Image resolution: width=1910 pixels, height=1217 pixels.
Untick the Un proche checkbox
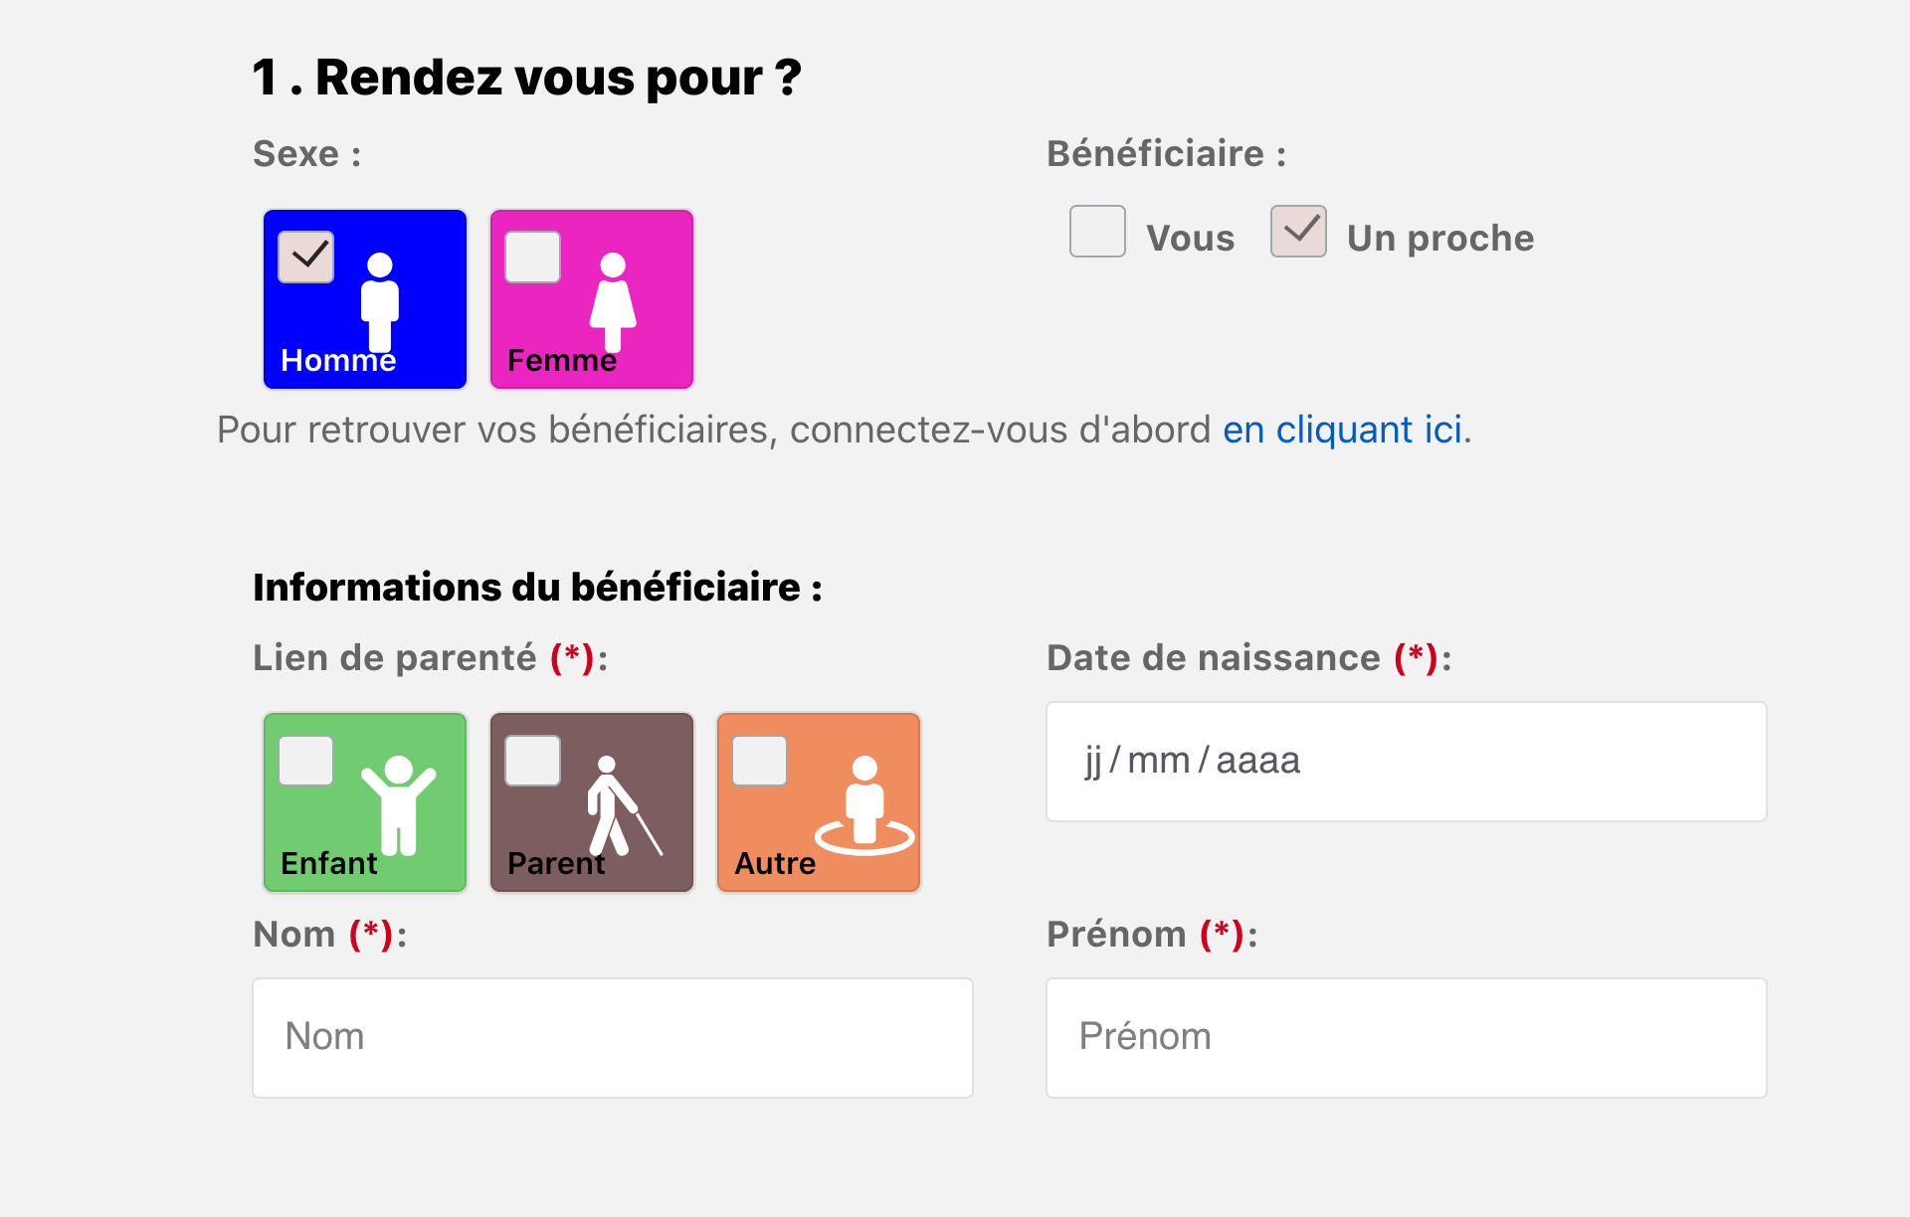tap(1298, 232)
